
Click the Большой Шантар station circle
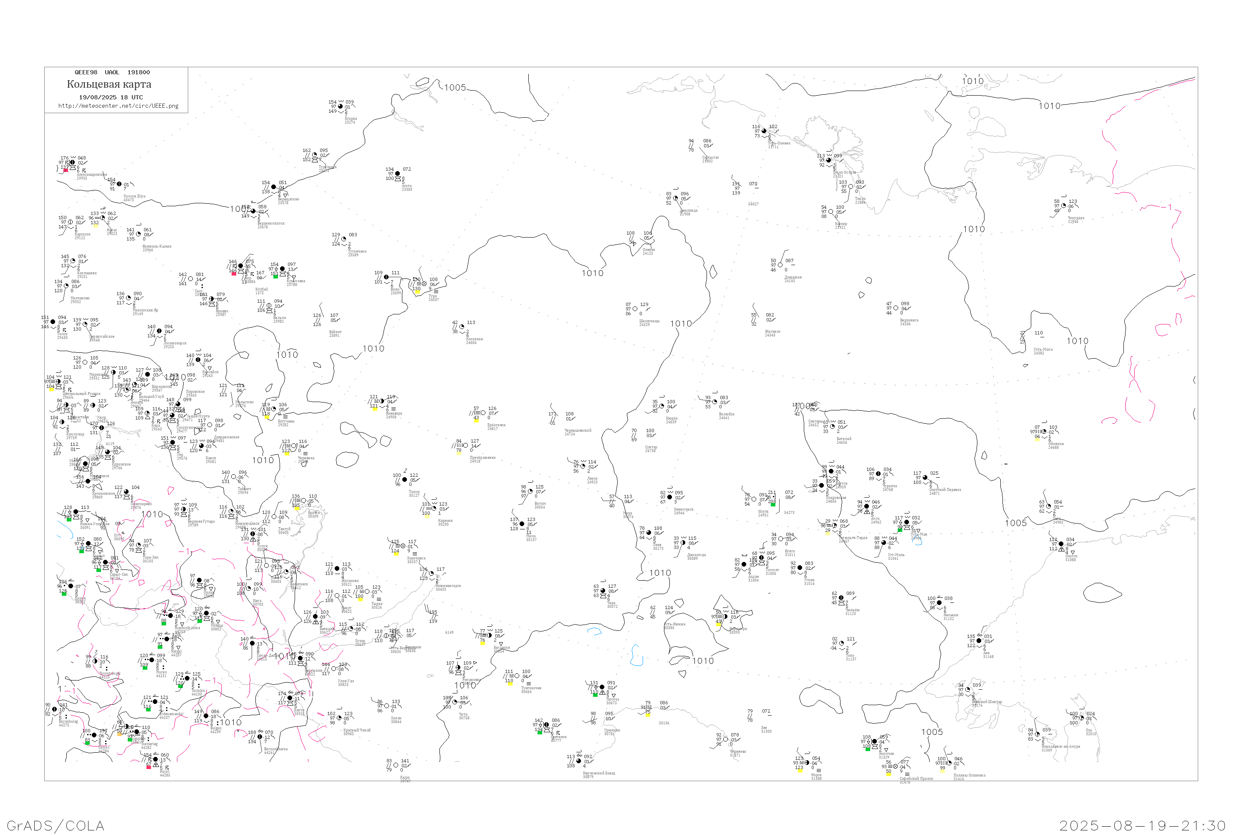968,690
